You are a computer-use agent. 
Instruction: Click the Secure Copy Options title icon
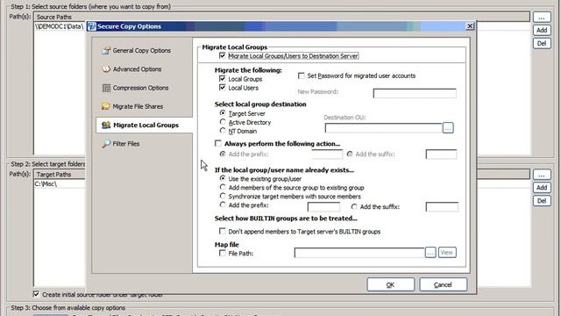[x=92, y=26]
